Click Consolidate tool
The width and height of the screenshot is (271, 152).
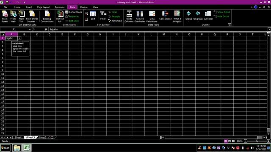click(x=166, y=16)
